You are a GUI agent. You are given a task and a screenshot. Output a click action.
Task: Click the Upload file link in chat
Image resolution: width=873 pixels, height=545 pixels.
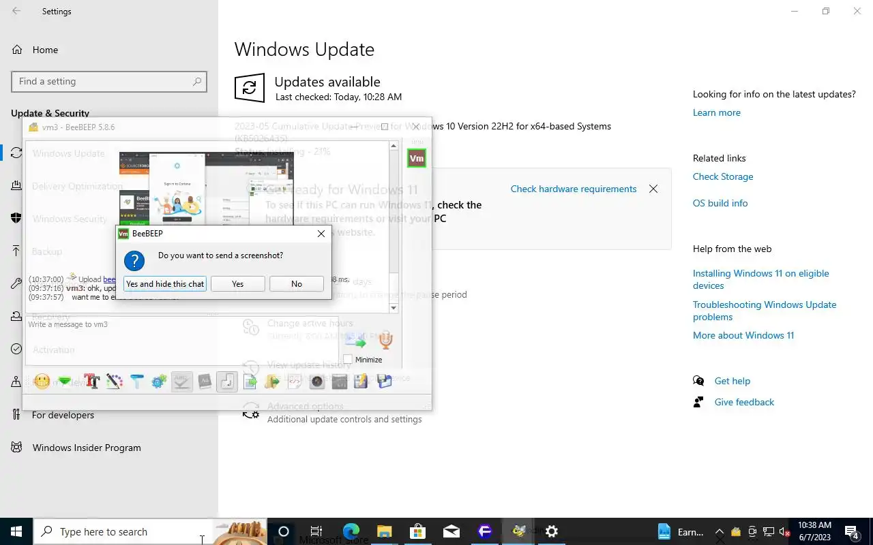pyautogui.click(x=109, y=279)
